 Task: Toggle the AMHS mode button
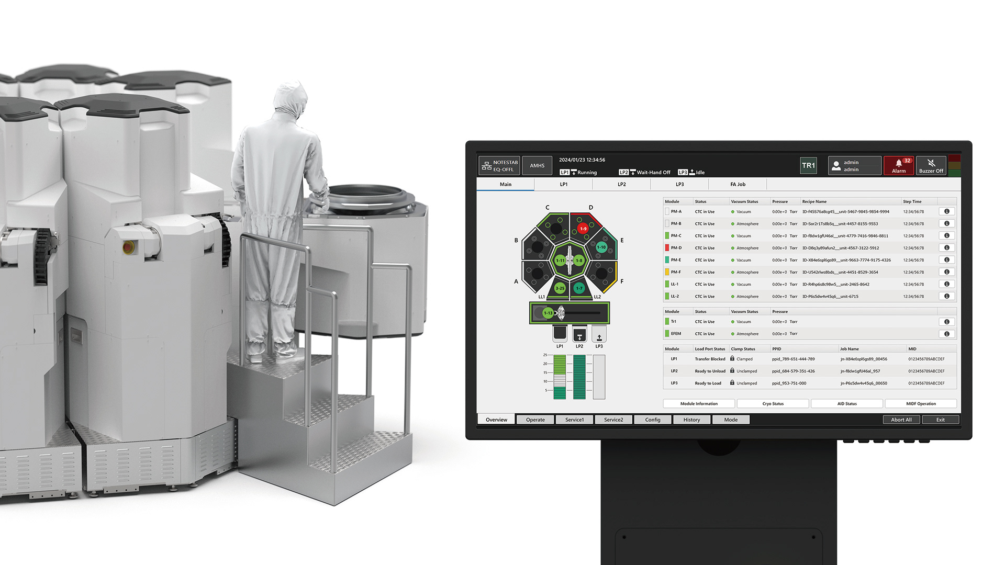[x=537, y=166]
